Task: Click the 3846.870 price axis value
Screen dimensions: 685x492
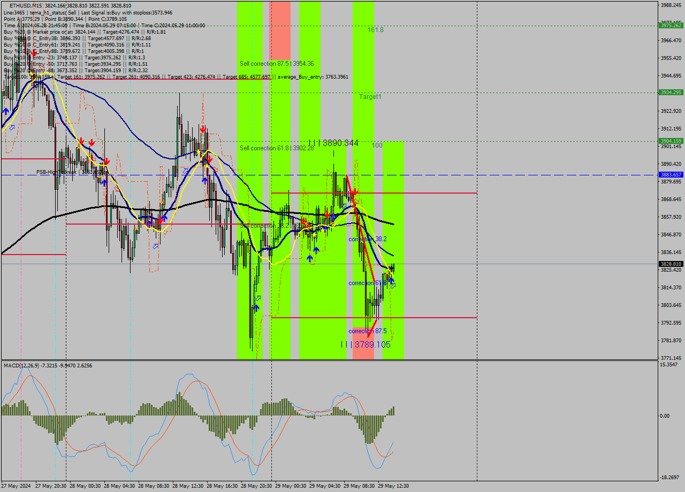Action: click(671, 235)
